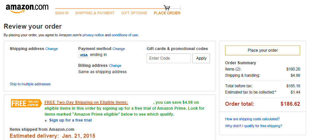The height and width of the screenshot is (140, 310).
Task: Open the conditions of use link
Action: (125, 35)
